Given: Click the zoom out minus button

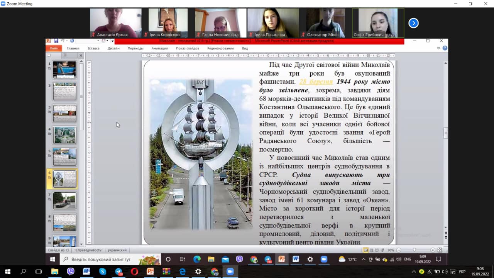Looking at the screenshot, I should 399,250.
